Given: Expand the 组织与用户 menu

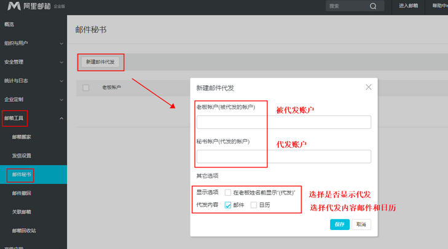Looking at the screenshot, I should 33,43.
